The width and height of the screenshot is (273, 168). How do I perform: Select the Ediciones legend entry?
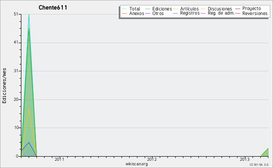click(158, 9)
